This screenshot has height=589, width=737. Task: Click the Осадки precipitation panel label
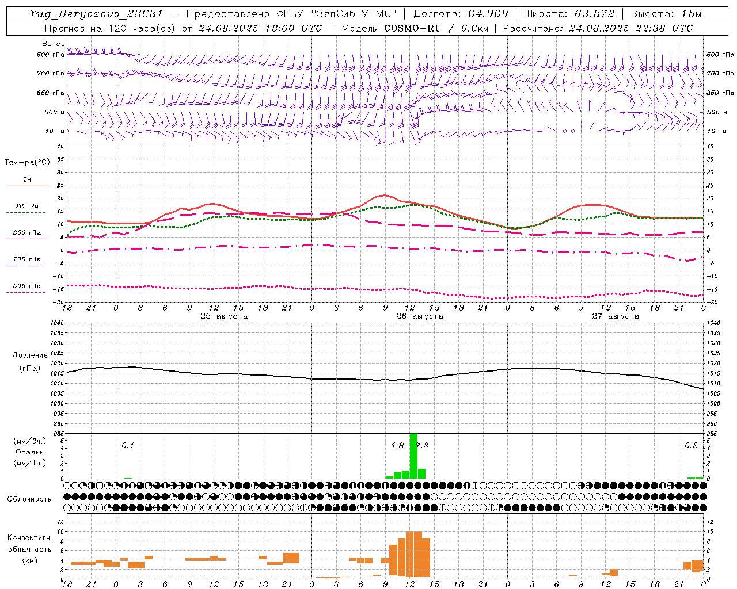click(x=29, y=452)
